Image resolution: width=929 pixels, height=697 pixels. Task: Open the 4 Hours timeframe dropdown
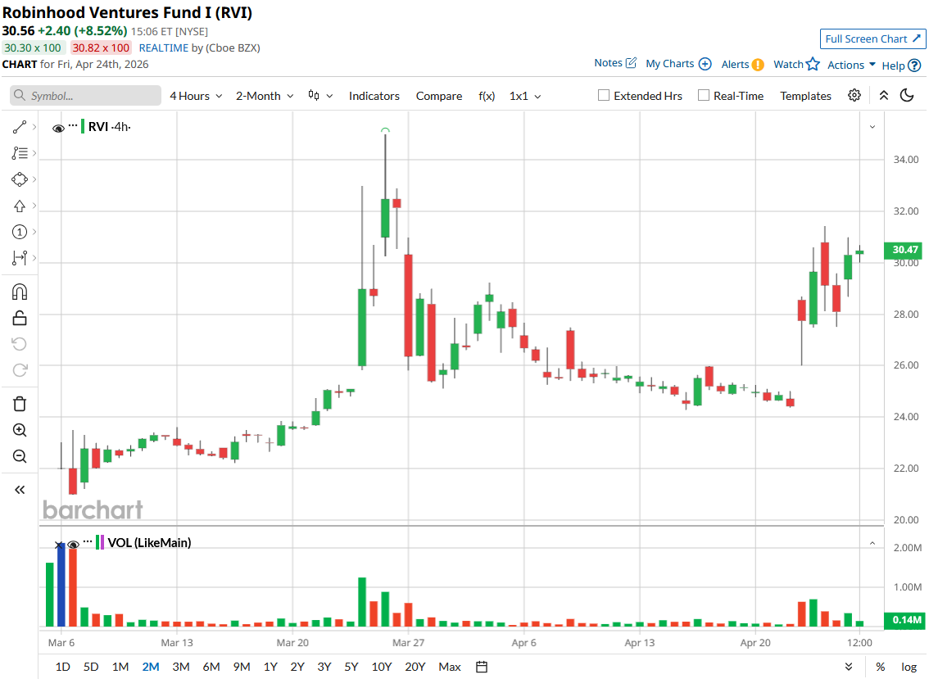coord(195,96)
